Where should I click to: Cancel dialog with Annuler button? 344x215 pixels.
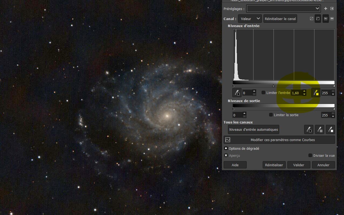click(323, 165)
